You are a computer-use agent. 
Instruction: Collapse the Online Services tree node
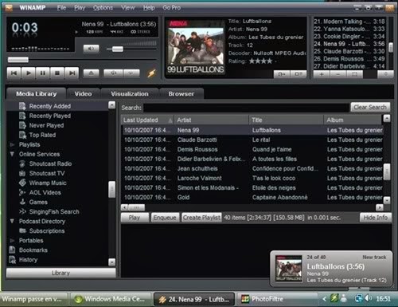pyautogui.click(x=12, y=154)
